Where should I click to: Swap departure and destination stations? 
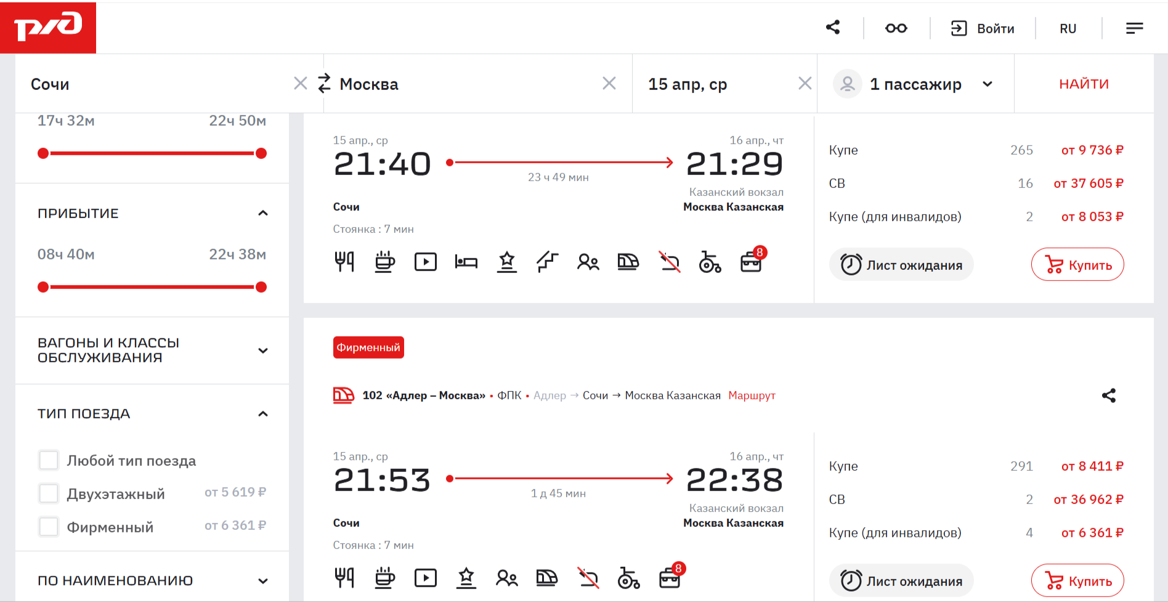point(324,83)
